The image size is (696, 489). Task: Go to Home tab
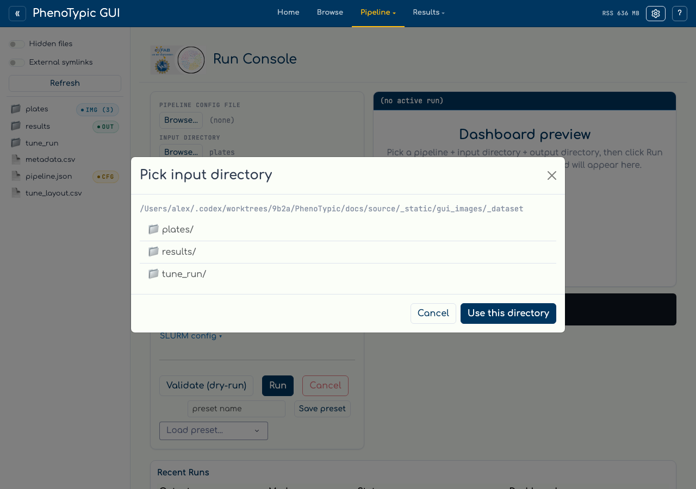288,13
